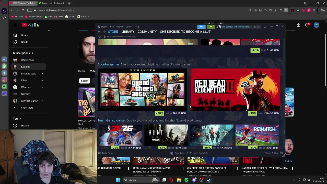Image resolution: width=327 pixels, height=184 pixels.
Task: Open YouTube notifications bell
Action: 307,25
